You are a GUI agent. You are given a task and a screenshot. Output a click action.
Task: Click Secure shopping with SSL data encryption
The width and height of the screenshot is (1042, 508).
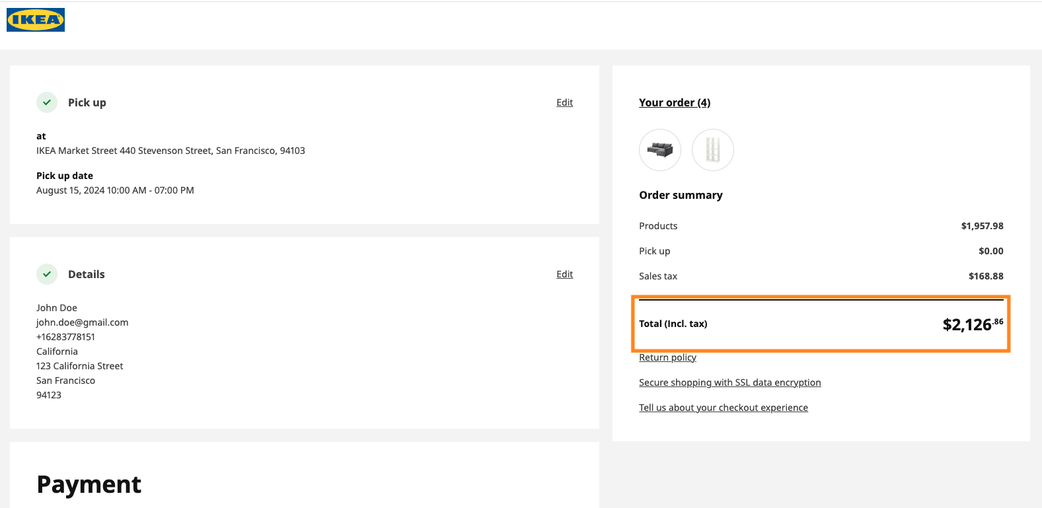729,382
